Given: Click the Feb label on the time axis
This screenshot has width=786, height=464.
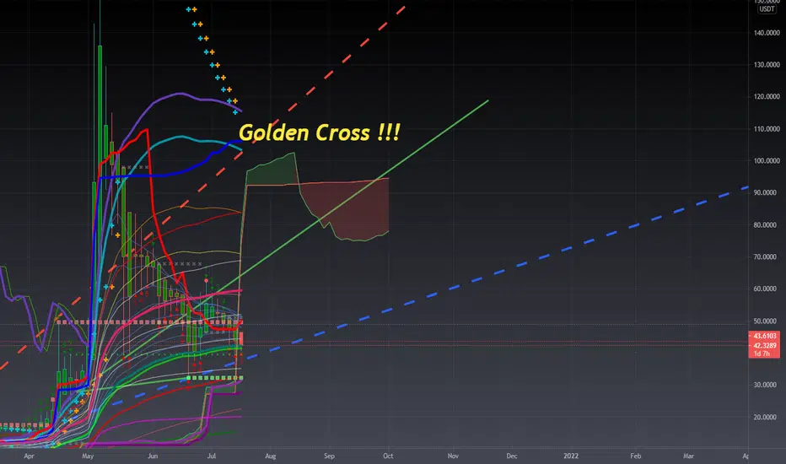Looking at the screenshot, I should pos(635,456).
